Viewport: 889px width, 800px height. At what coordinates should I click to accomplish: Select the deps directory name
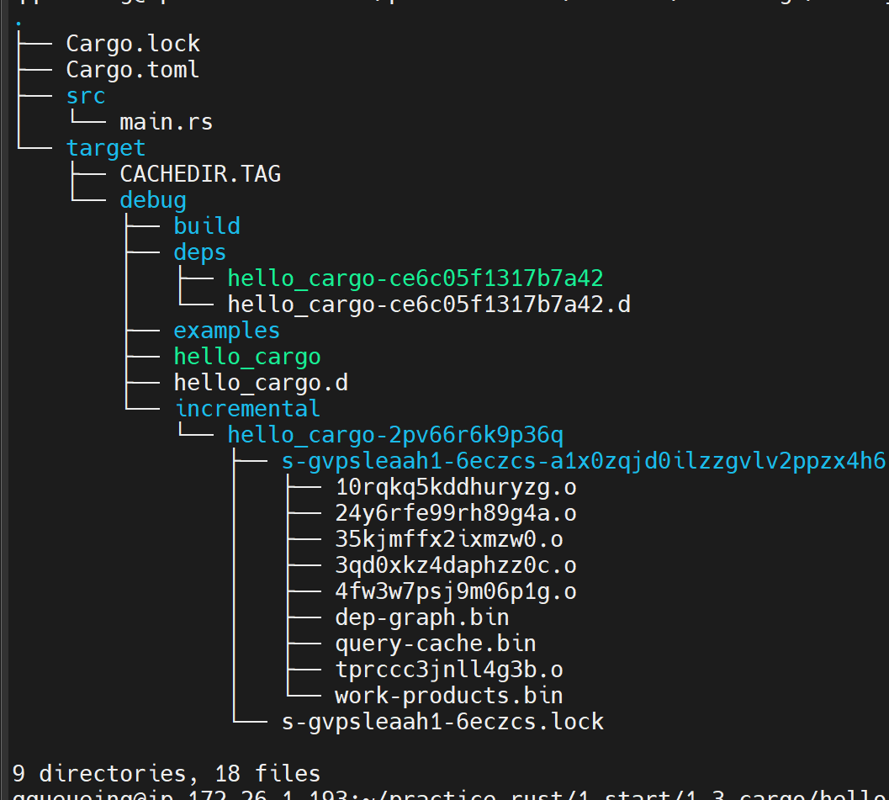[x=199, y=252]
